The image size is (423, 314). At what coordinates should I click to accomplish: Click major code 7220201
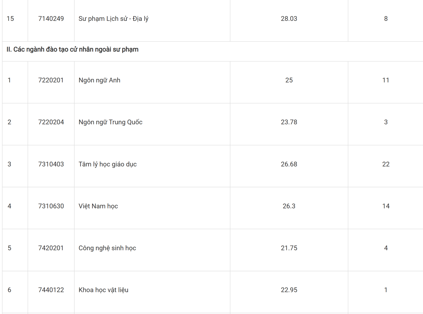(51, 80)
